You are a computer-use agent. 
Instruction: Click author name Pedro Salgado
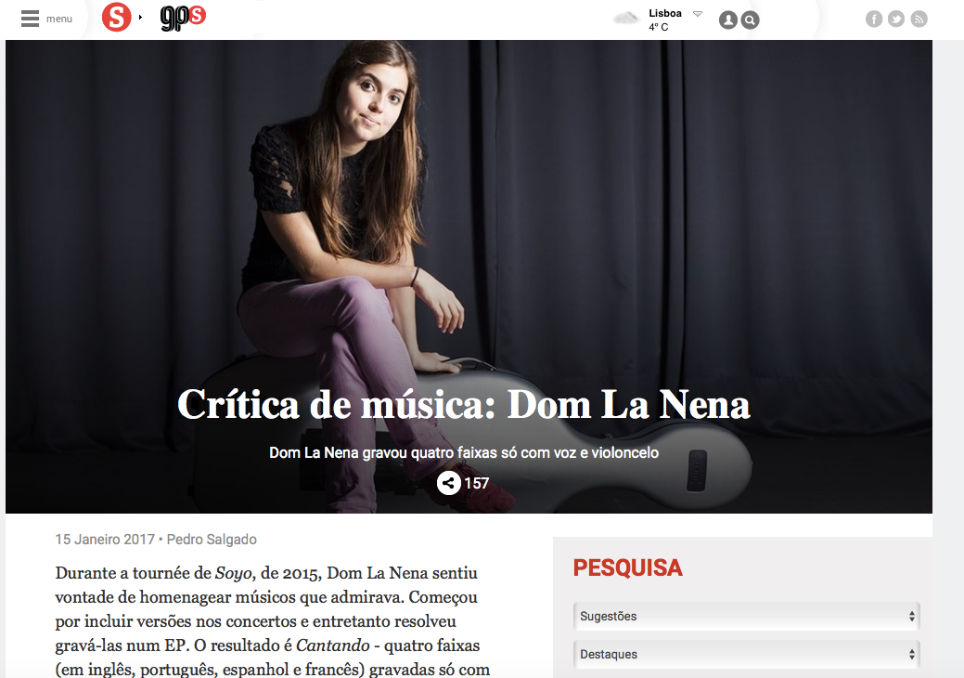tap(212, 540)
